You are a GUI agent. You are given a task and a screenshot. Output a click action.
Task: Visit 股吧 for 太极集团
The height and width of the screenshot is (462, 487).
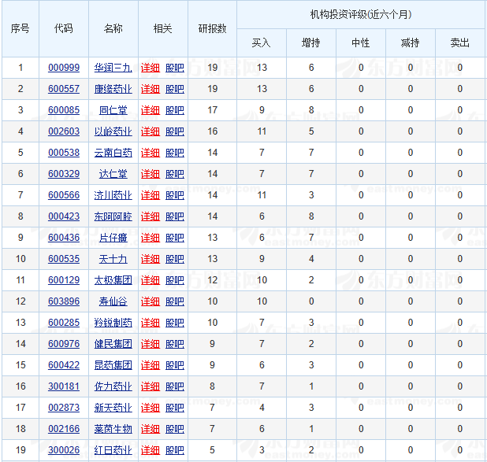pos(175,280)
